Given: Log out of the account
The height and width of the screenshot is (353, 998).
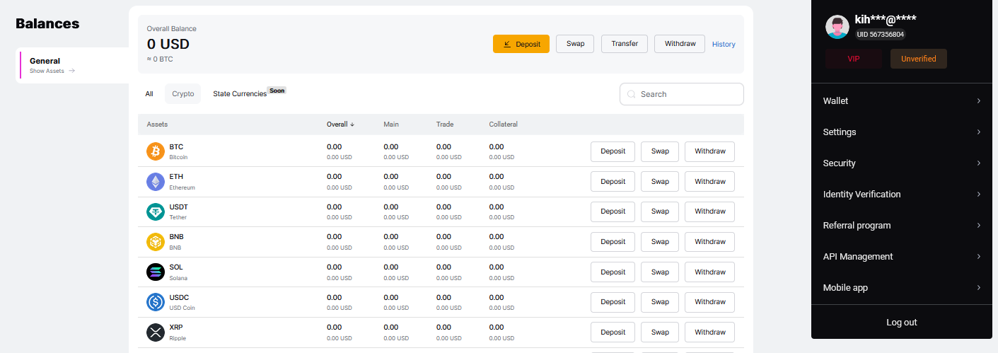Looking at the screenshot, I should click(x=901, y=323).
